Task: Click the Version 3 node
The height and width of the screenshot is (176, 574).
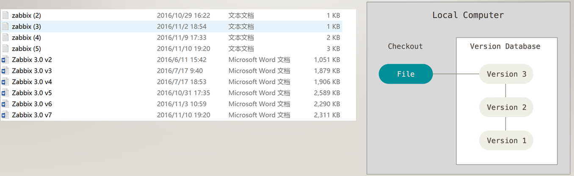Action: 506,74
